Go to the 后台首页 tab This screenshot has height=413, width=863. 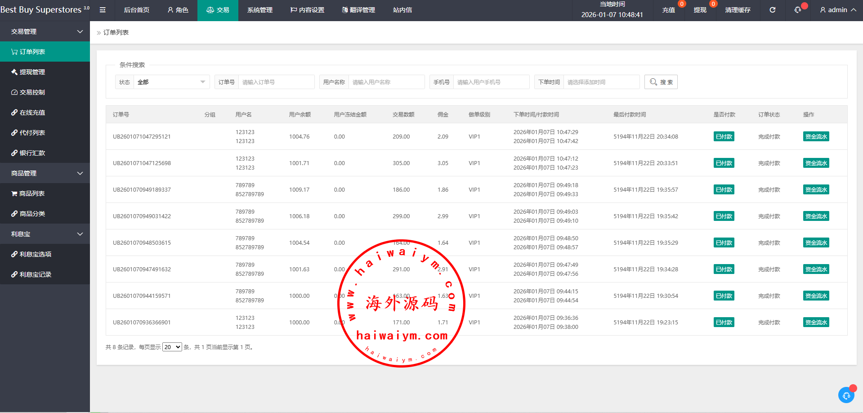pyautogui.click(x=136, y=10)
